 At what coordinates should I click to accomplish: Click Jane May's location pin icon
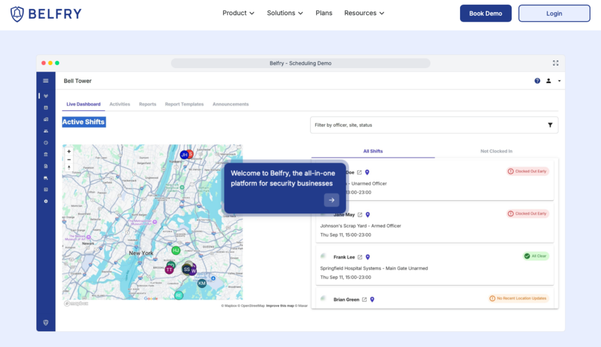click(367, 215)
